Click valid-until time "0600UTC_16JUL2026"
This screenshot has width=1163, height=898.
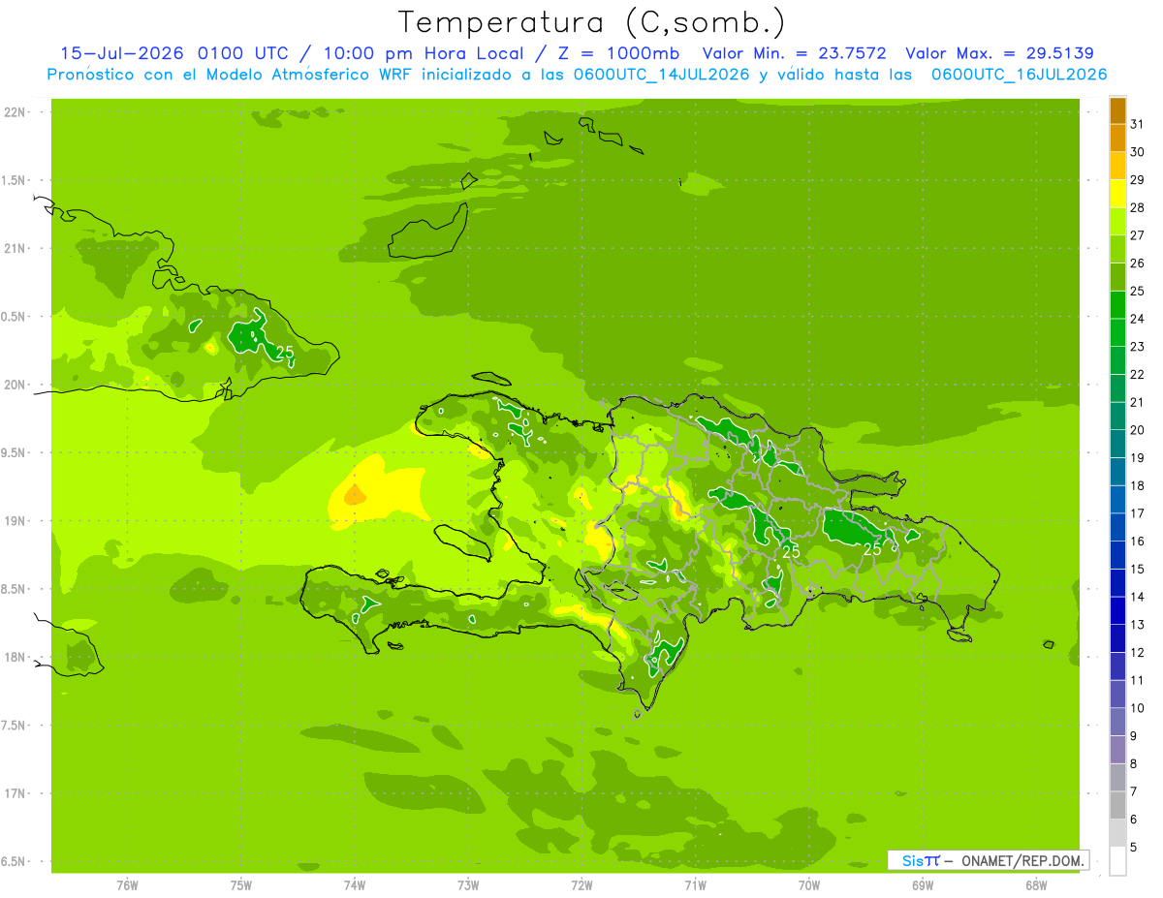pos(1019,75)
